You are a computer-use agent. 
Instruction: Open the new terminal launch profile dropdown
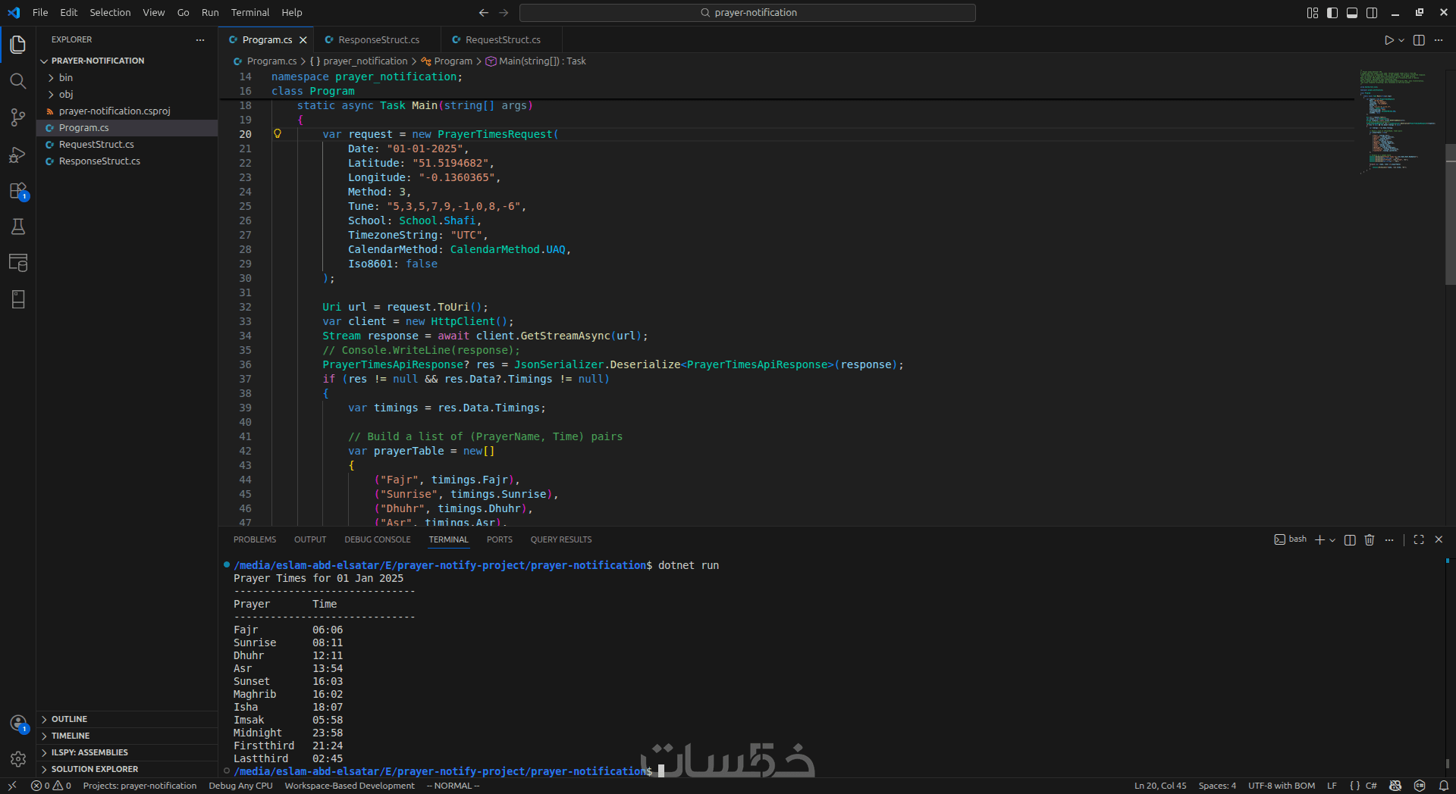pyautogui.click(x=1332, y=539)
